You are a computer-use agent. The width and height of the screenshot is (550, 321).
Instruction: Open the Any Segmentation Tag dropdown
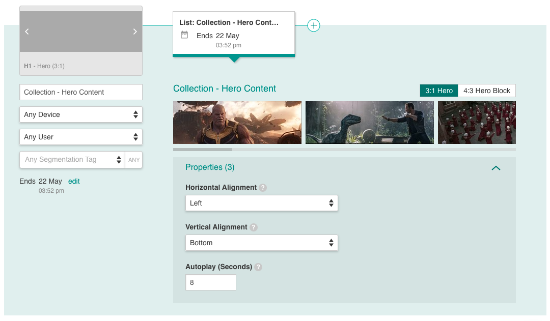[x=72, y=159]
